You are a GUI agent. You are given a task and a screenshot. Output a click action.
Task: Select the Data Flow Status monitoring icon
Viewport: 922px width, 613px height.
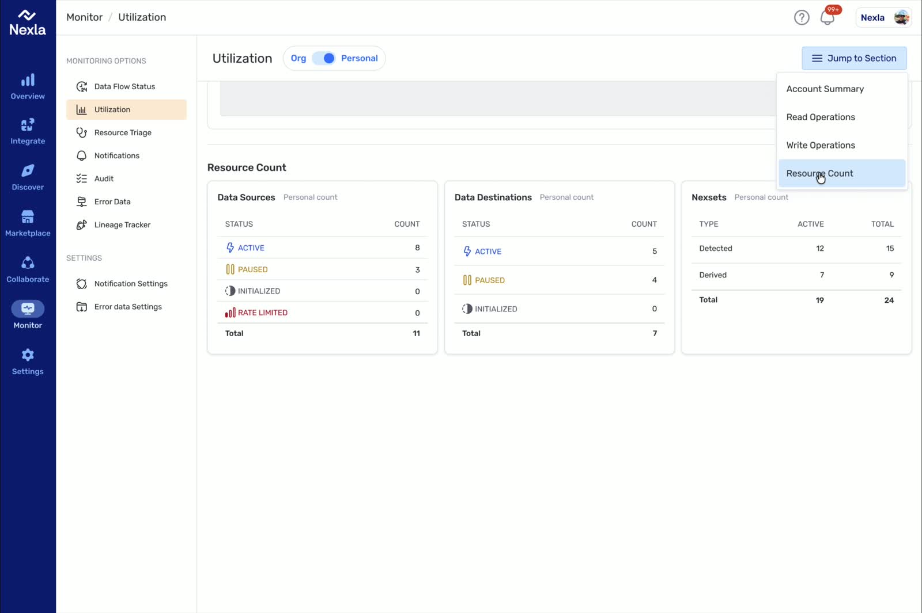click(83, 86)
